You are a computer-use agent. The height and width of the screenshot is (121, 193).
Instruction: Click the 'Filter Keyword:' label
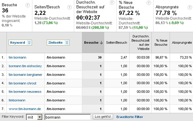coord(13,117)
